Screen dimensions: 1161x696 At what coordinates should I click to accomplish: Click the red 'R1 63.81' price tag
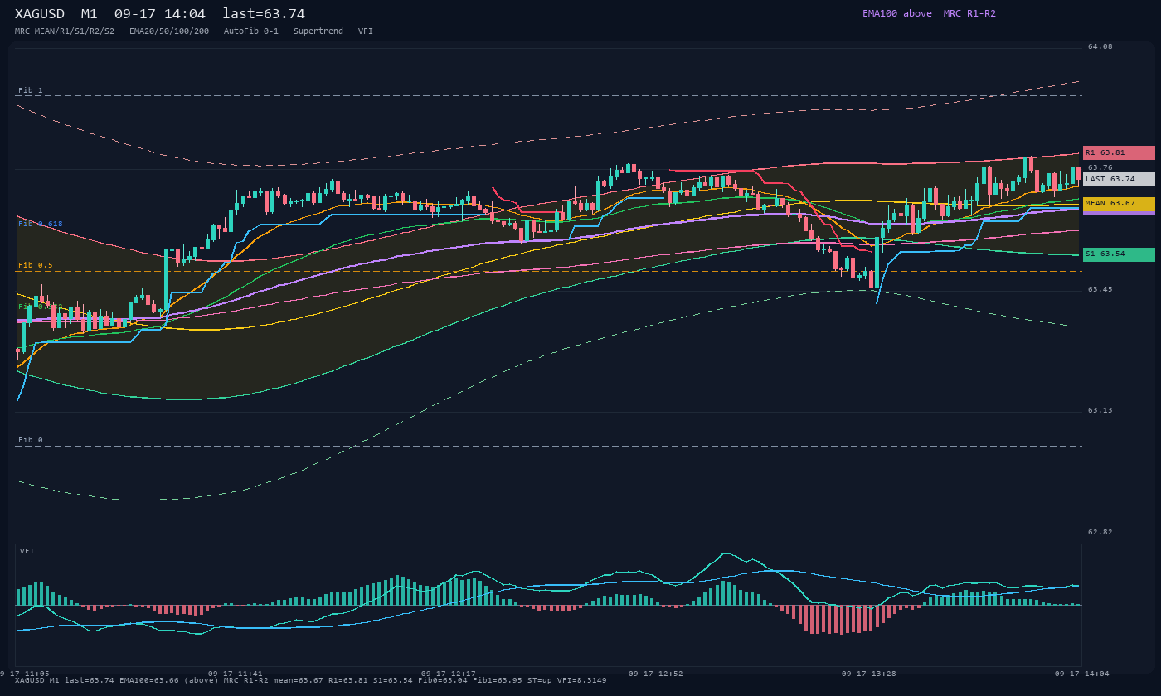click(x=1119, y=152)
